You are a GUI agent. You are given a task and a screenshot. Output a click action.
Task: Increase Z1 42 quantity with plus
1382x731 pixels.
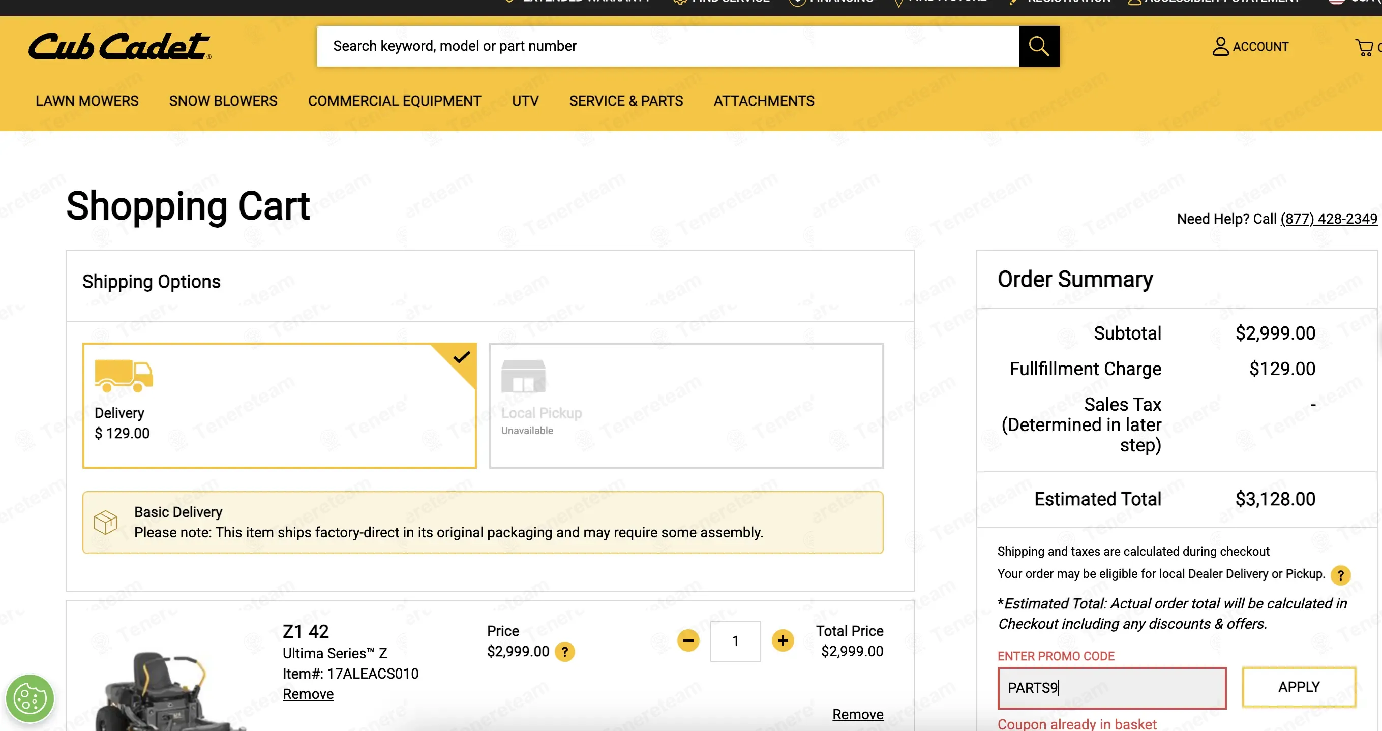click(x=783, y=641)
